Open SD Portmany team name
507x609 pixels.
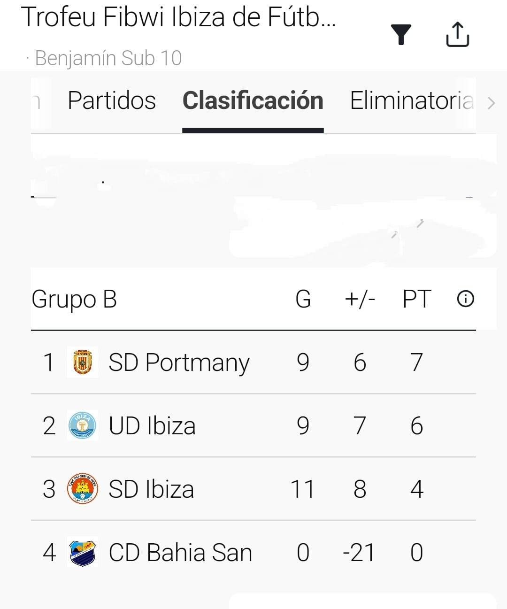[x=179, y=362]
